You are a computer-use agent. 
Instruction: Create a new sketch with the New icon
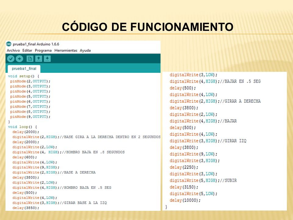(30, 59)
